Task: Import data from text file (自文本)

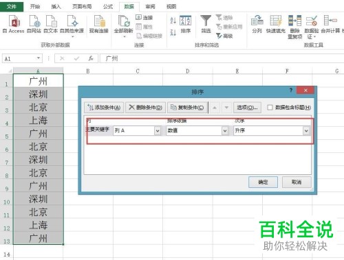Action: click(51, 24)
